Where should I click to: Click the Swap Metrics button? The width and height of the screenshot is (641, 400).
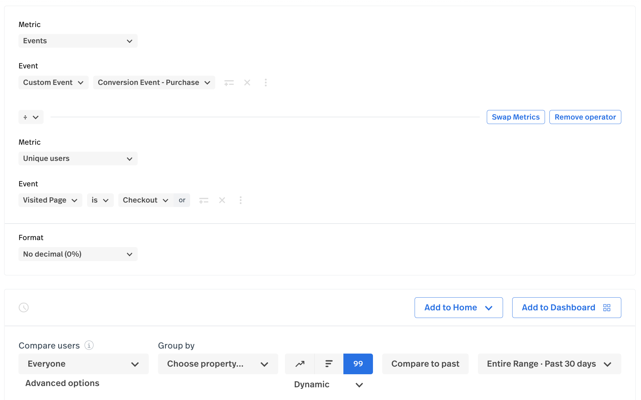point(515,117)
